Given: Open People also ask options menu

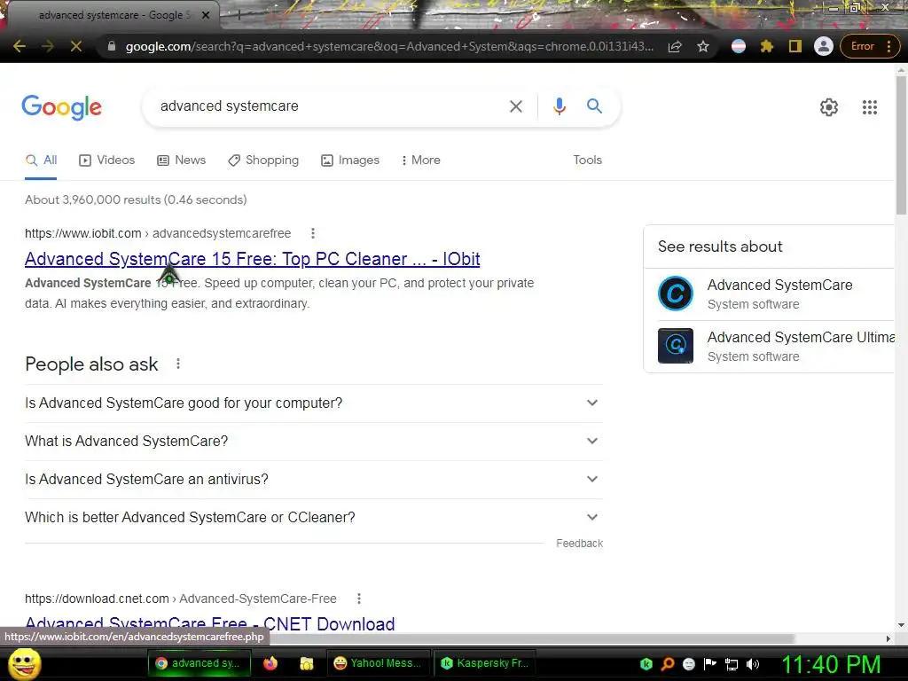Looking at the screenshot, I should tap(177, 364).
